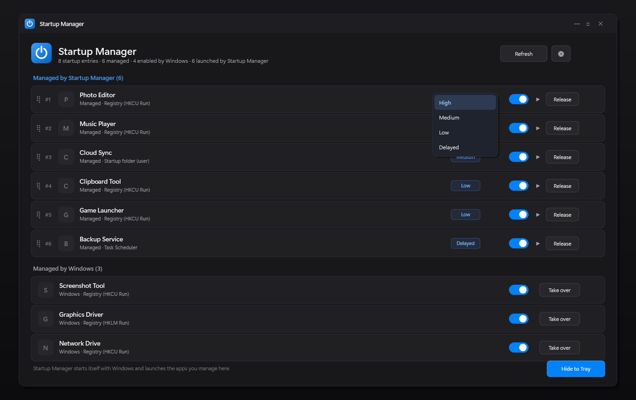Viewport: 636px width, 400px height.
Task: Click the Game Launcher drag handle
Action: [39, 215]
